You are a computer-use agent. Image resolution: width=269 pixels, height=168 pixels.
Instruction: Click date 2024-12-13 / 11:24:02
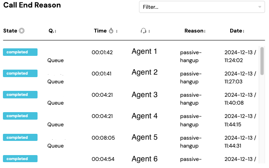pos(240,56)
